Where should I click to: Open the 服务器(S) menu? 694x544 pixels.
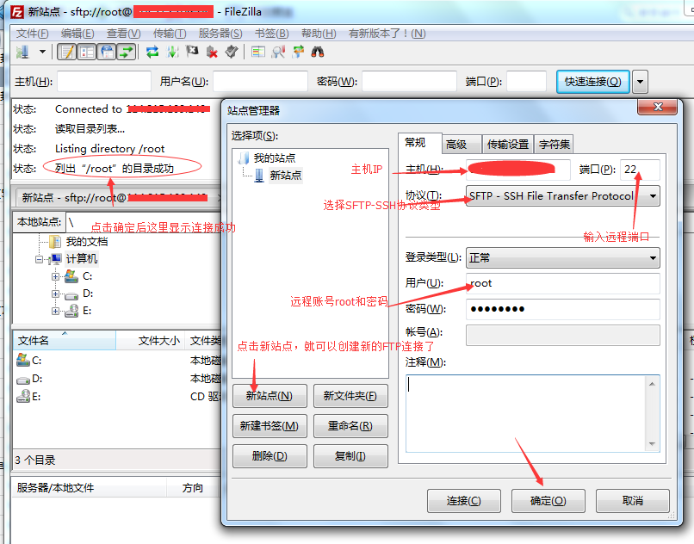click(220, 33)
